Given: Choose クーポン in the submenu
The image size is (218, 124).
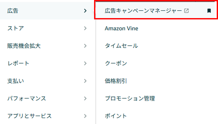Looking at the screenshot, I should 116,63.
